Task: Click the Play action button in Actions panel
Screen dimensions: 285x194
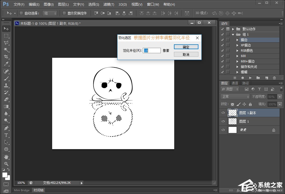Action: click(250, 78)
